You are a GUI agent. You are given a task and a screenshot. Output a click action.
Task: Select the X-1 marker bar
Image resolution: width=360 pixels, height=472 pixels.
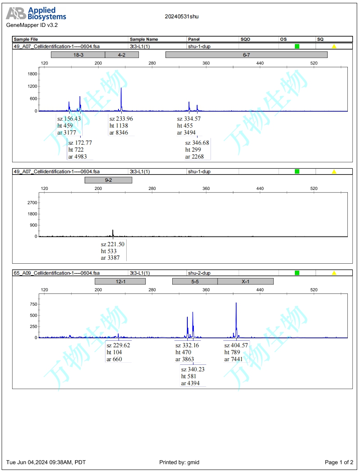(245, 281)
